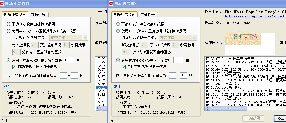Click the 60 分钟 field in left window
The image size is (286, 123).
(16, 52)
